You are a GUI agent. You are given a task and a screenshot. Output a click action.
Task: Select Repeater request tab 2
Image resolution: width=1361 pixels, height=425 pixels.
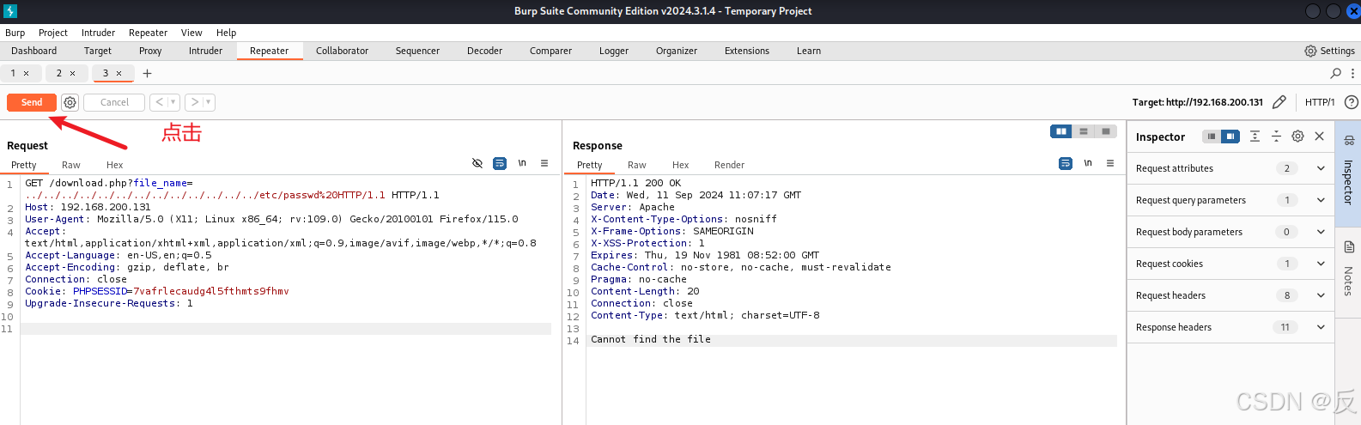point(59,73)
